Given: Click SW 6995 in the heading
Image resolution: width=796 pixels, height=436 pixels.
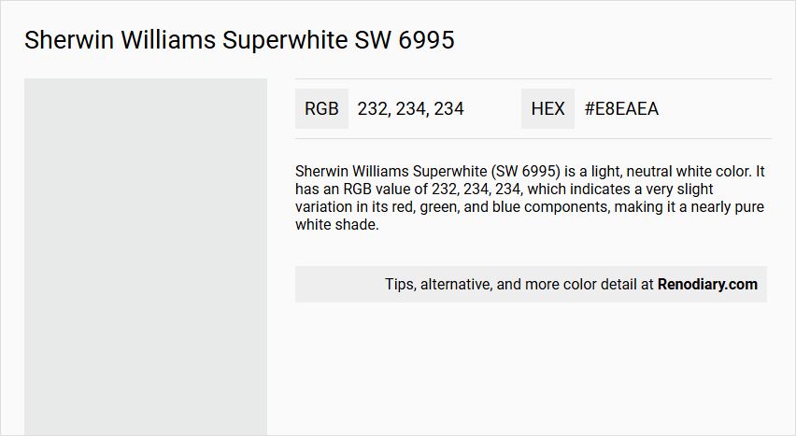Looking at the screenshot, I should (404, 40).
